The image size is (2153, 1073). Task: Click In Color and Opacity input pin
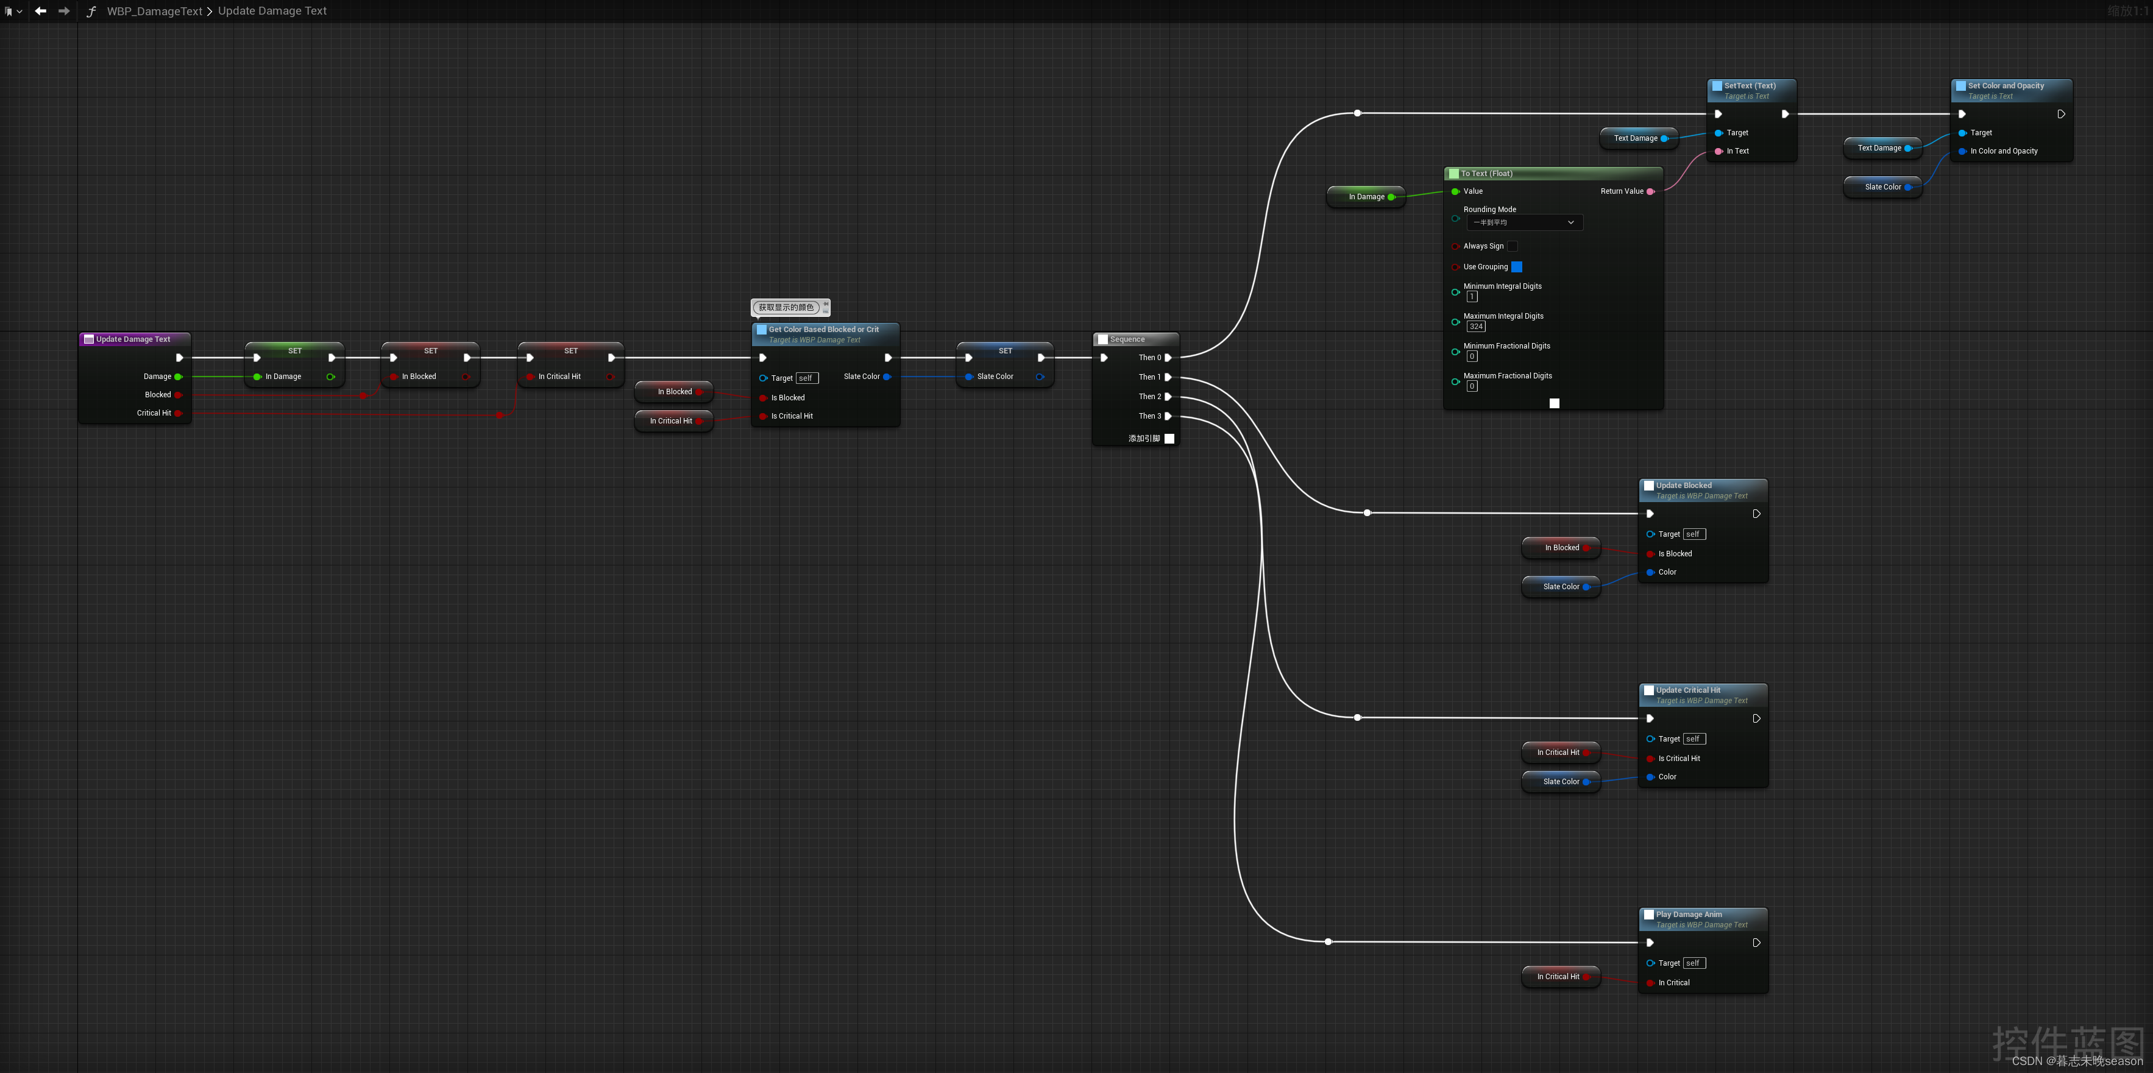click(1962, 151)
